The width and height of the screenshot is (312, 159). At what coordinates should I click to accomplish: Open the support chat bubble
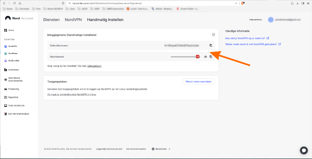click(x=303, y=150)
